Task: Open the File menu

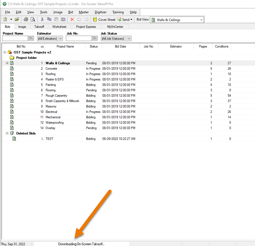Action: click(7, 12)
